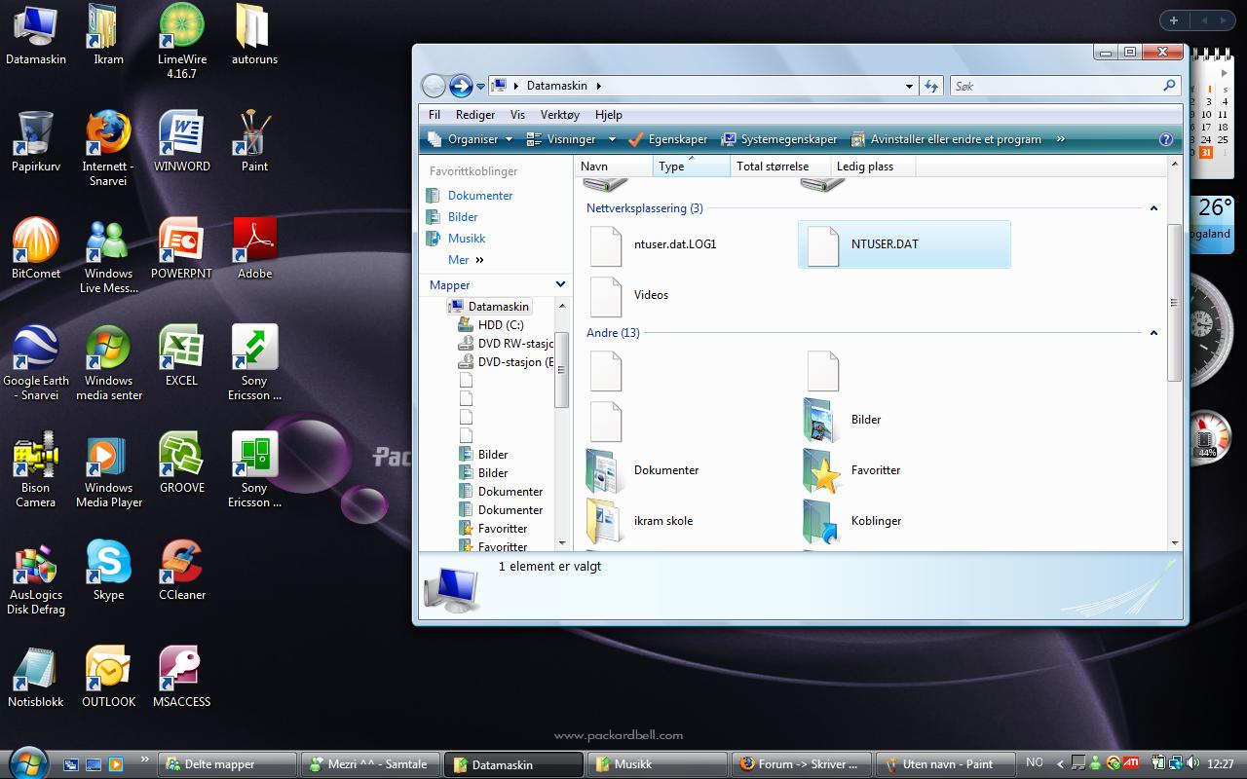Open the Papirkurv recycle bin icon

pyautogui.click(x=36, y=142)
